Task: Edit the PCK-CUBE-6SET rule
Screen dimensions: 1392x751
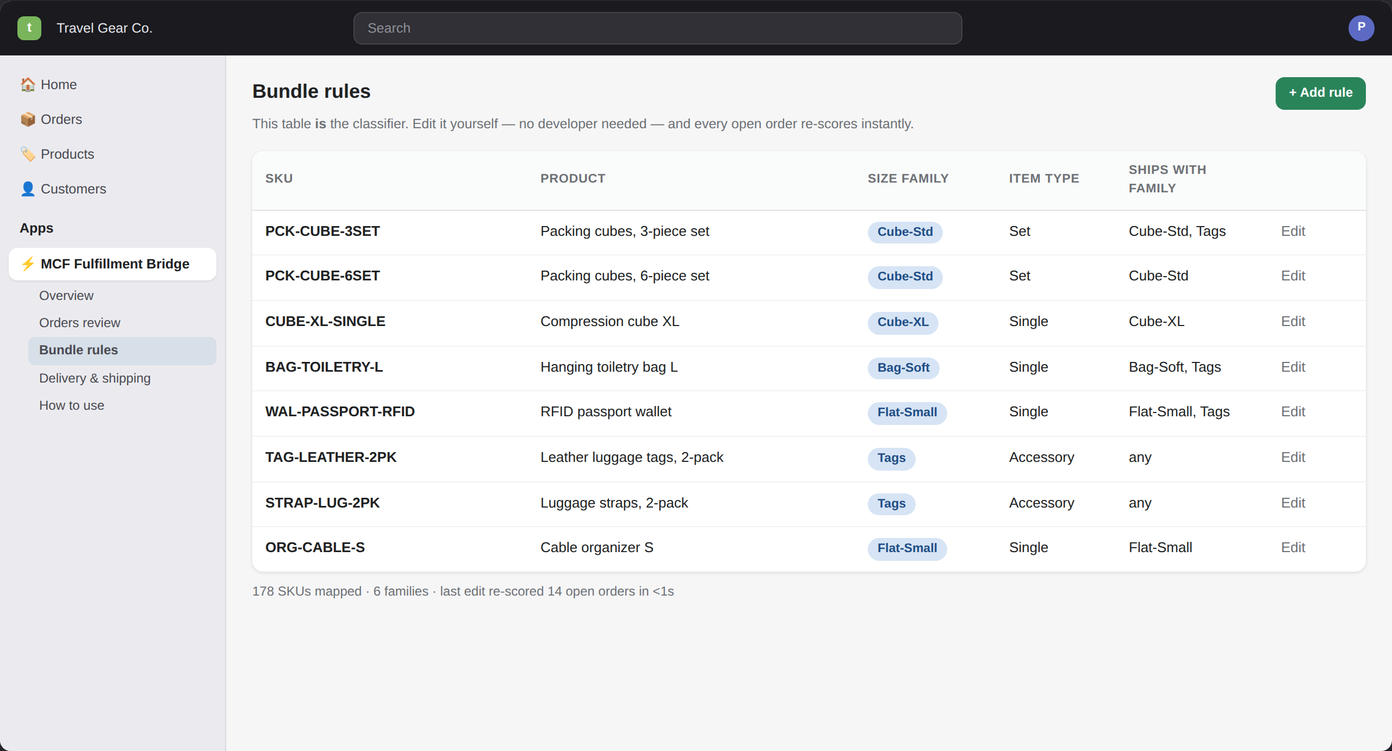Action: coord(1292,276)
